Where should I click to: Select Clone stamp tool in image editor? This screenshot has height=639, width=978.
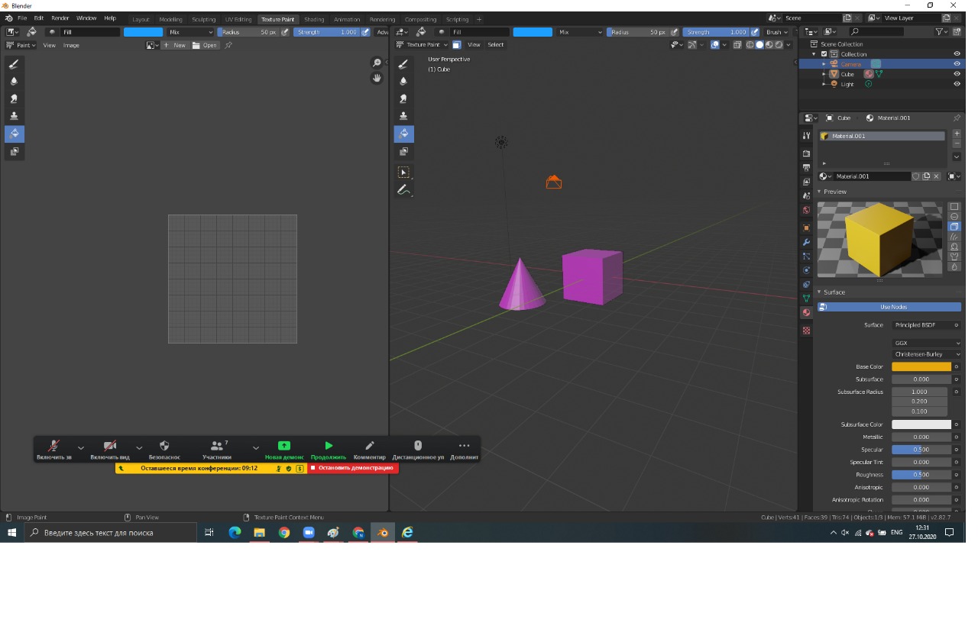pyautogui.click(x=14, y=116)
